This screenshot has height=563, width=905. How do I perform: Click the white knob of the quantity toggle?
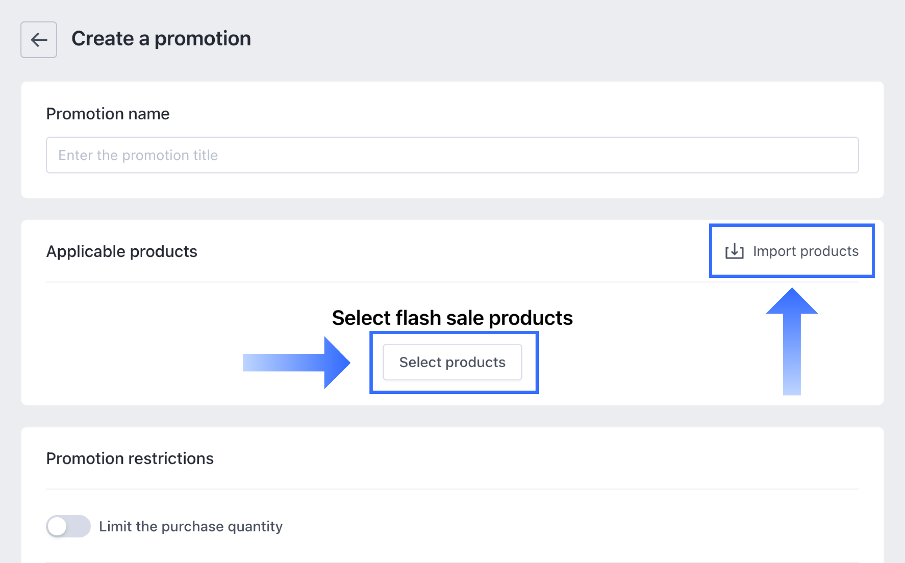(57, 526)
